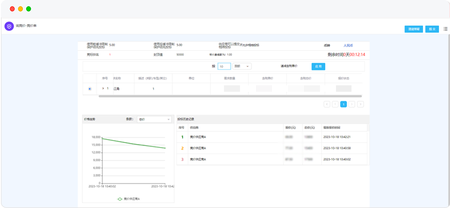Click the input field containing 10
The width and height of the screenshot is (450, 208).
tap(224, 66)
